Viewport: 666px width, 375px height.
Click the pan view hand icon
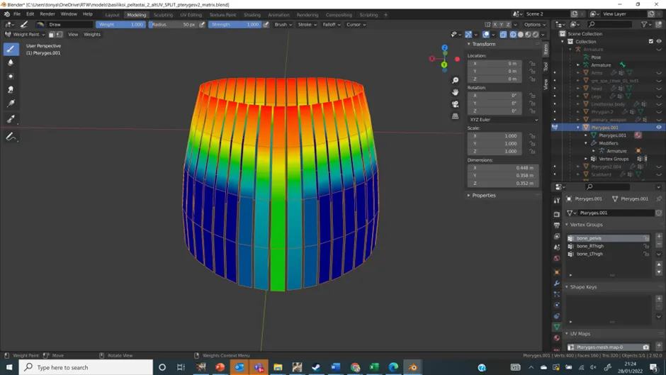[455, 92]
